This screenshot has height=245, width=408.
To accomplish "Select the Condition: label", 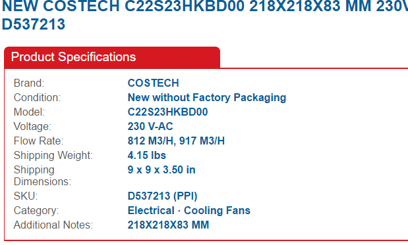I will coord(37,98).
